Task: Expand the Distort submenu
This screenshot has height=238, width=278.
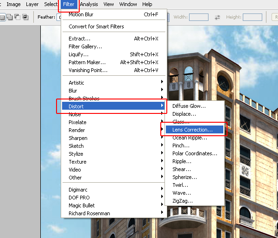Action: coord(114,106)
